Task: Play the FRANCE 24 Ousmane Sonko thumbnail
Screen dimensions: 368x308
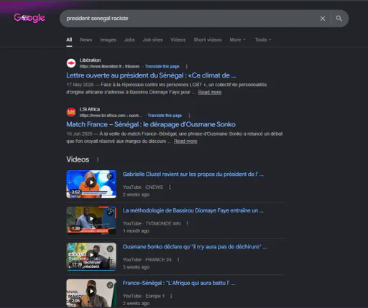Action: point(91,256)
